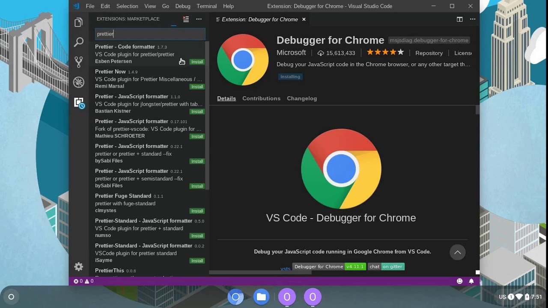Screen dimensions: 548x308
Task: Click the download count 15,613,433
Action: tap(336, 53)
